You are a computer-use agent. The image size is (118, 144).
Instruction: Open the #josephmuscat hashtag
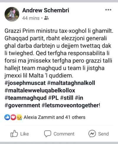click(25, 83)
